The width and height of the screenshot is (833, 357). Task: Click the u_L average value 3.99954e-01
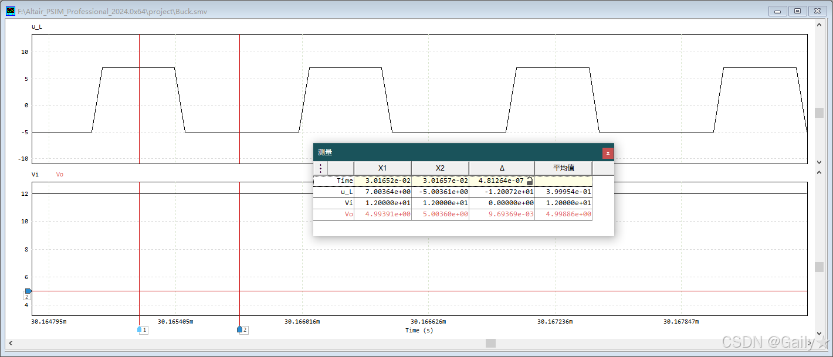[x=568, y=192]
